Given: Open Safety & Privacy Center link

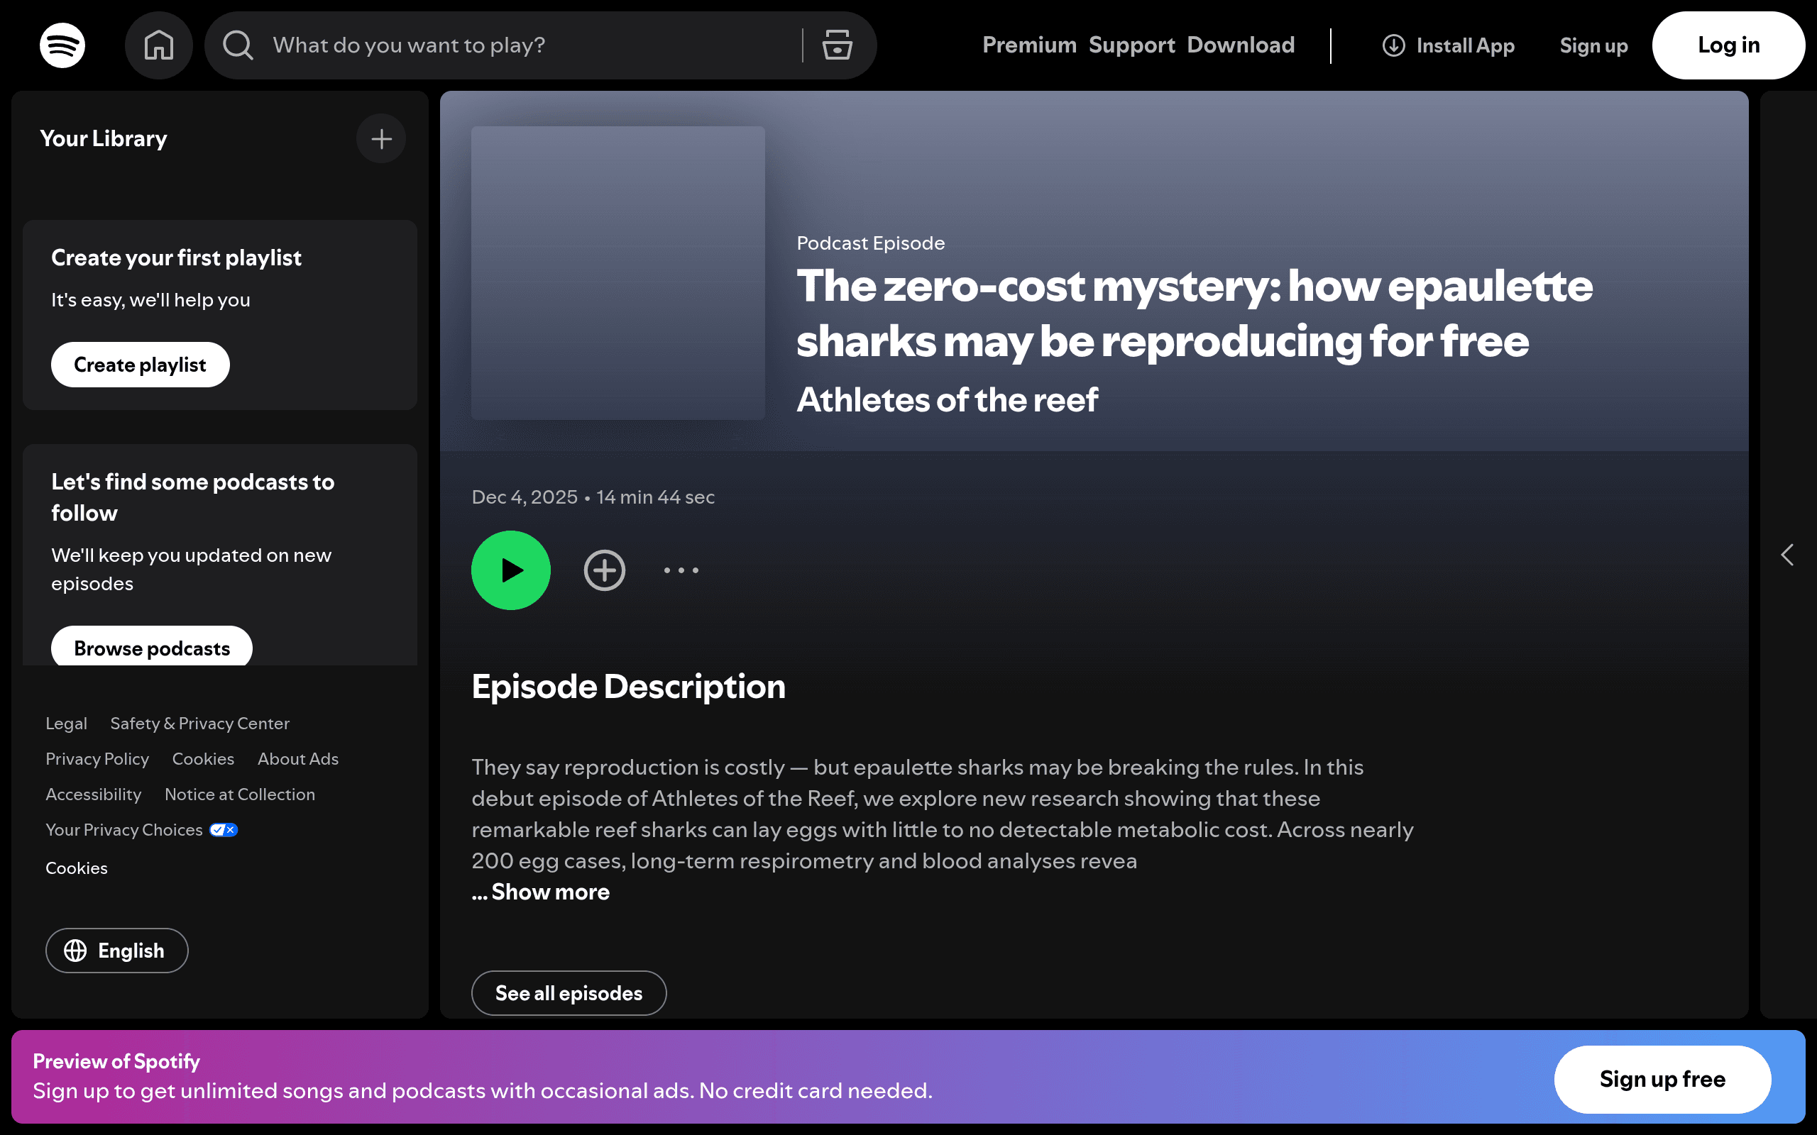Looking at the screenshot, I should (x=199, y=724).
